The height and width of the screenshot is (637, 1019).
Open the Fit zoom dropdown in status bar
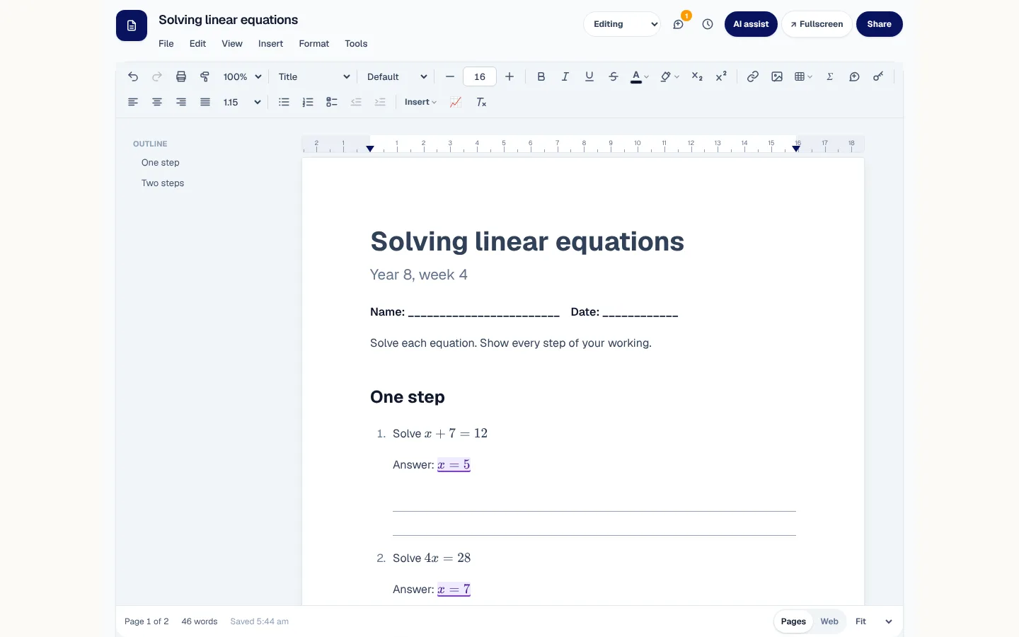tap(873, 621)
